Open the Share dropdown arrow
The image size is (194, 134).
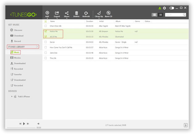click(67, 18)
